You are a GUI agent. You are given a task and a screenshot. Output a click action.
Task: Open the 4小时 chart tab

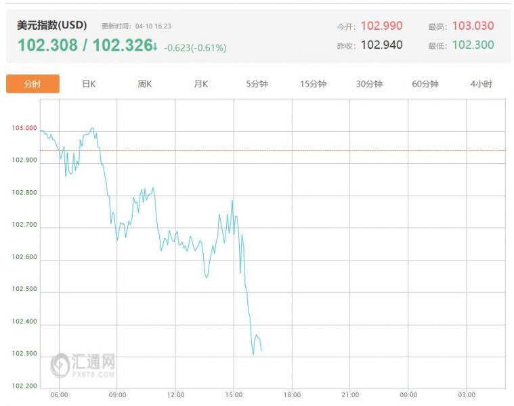481,84
